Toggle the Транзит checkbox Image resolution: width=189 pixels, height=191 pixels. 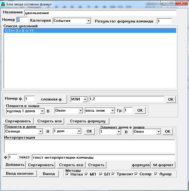point(113,174)
